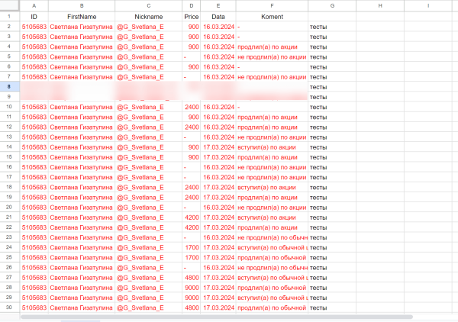This screenshot has width=458, height=322.
Task: Select the "тесты" cell in row 2
Action: tap(333, 27)
